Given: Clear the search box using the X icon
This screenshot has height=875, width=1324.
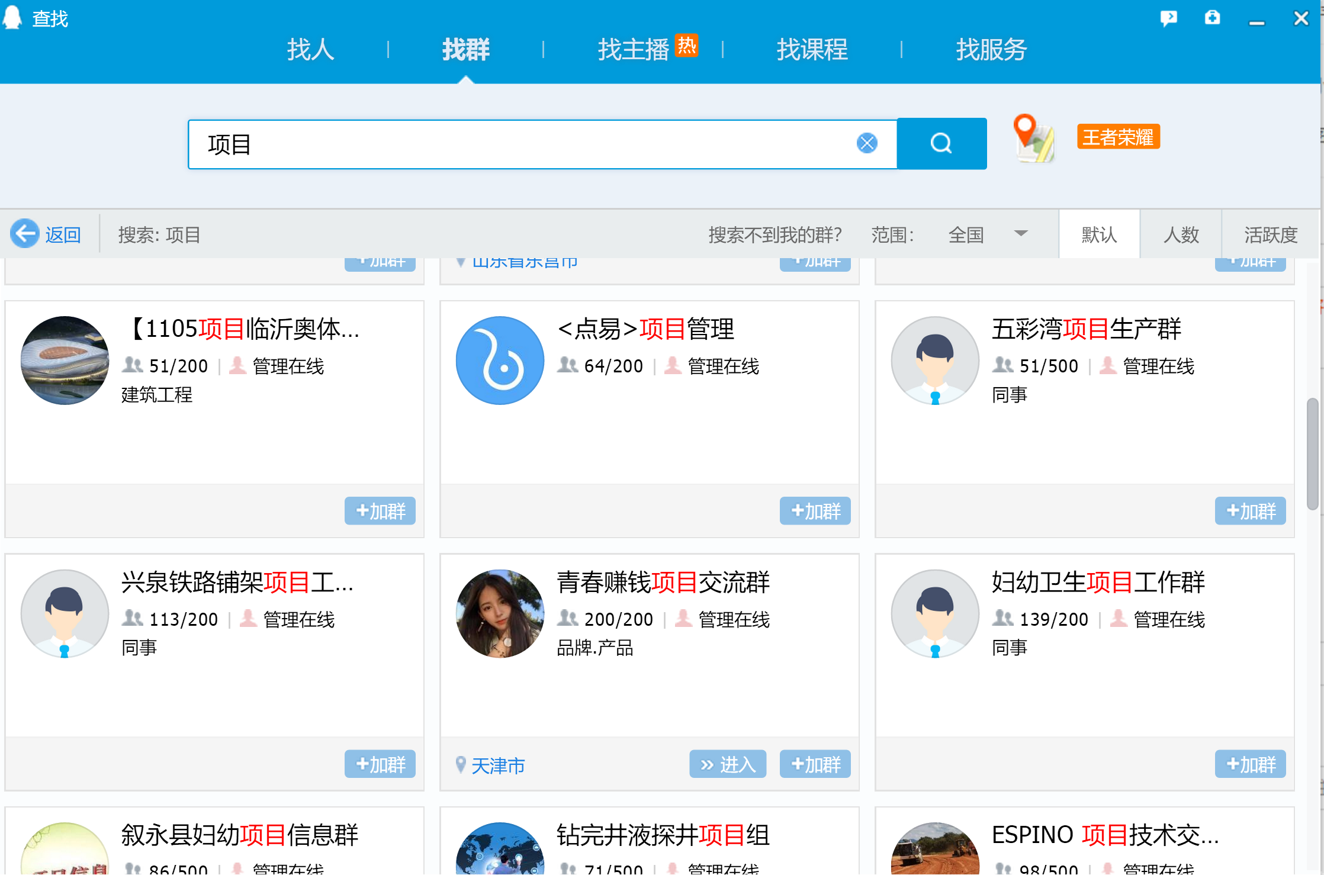Looking at the screenshot, I should tap(866, 143).
